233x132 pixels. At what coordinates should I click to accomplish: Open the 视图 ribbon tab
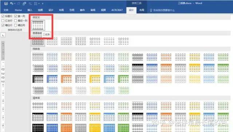[103, 10]
